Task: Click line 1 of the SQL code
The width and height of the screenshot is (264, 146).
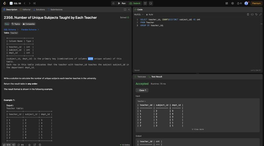Action: (x=170, y=19)
